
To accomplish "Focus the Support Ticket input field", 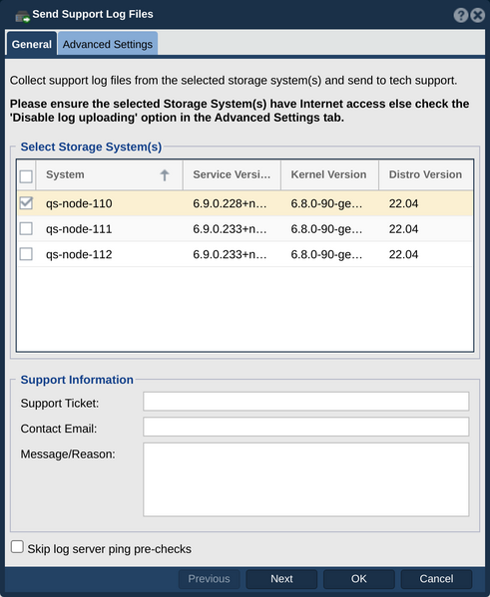I will click(305, 402).
